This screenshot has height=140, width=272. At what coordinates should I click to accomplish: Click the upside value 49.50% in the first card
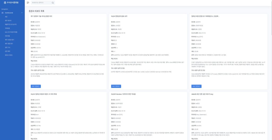tap(39, 48)
